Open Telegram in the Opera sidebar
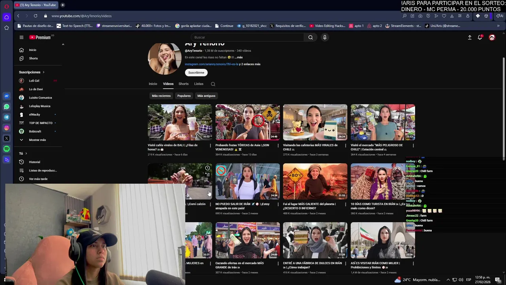Viewport: 506px width, 285px height. (6, 117)
